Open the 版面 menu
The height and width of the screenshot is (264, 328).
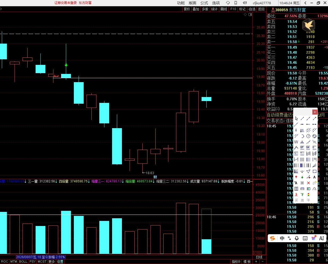(193, 3)
